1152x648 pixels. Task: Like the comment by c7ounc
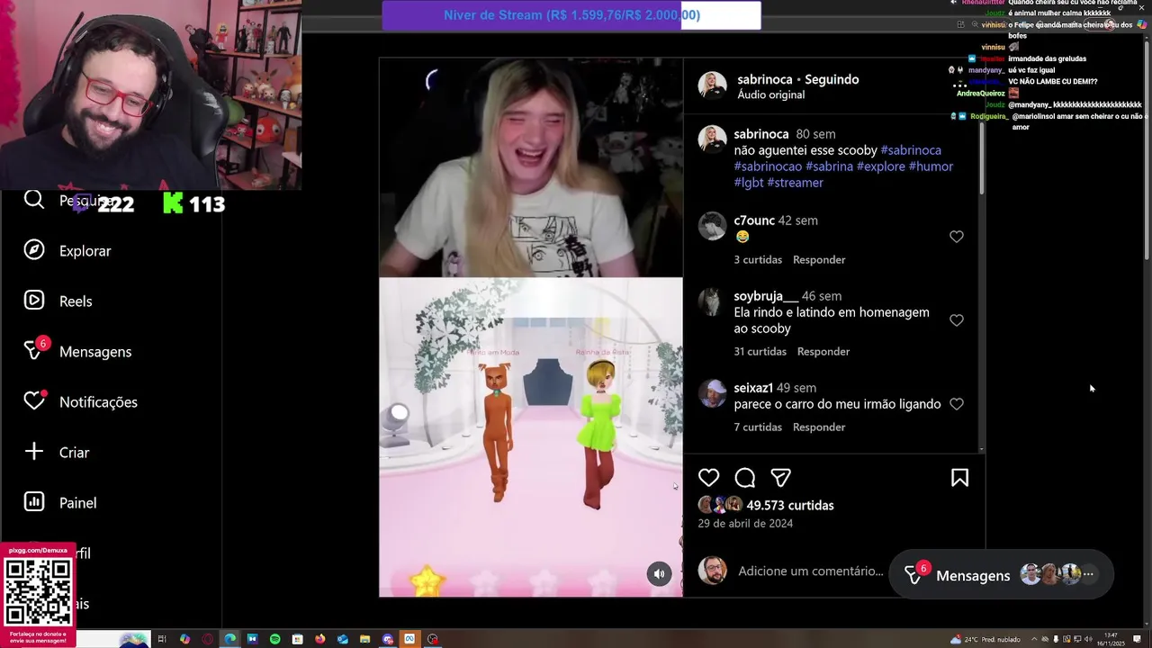[x=957, y=237]
